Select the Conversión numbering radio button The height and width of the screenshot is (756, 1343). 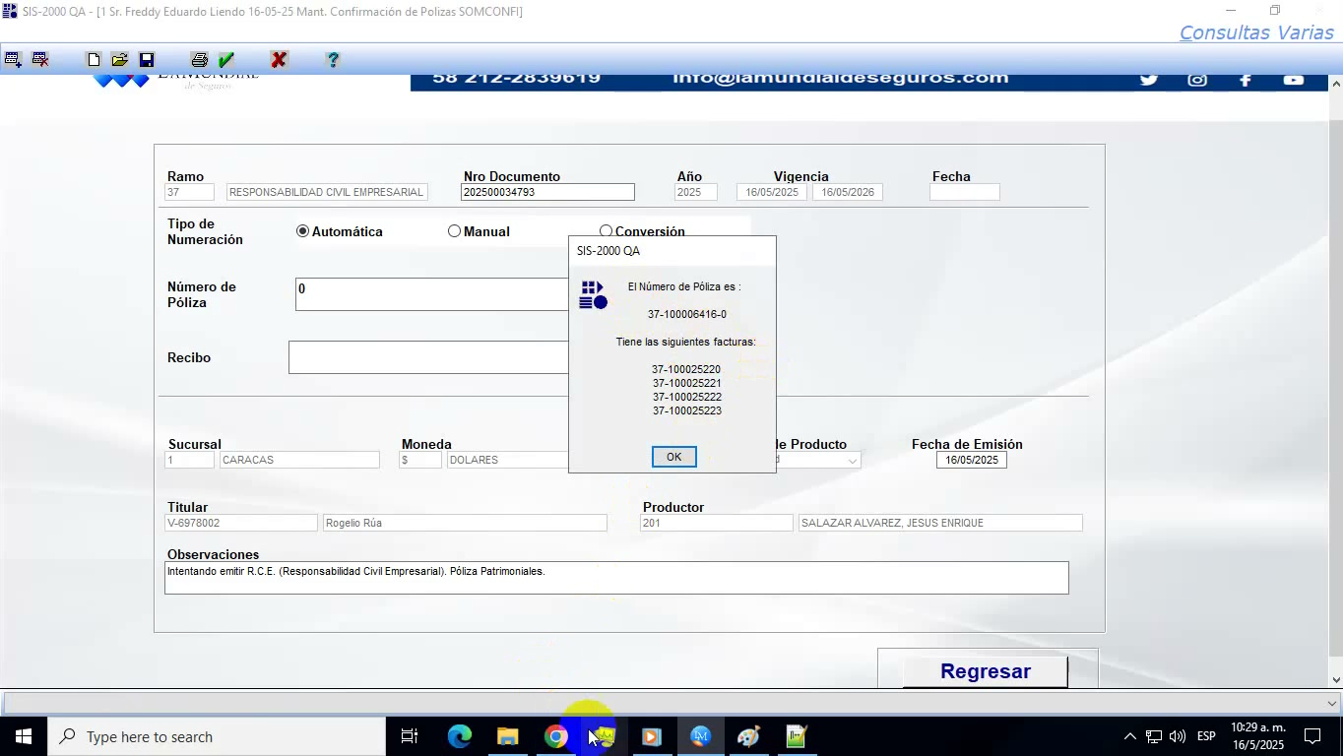coord(606,231)
